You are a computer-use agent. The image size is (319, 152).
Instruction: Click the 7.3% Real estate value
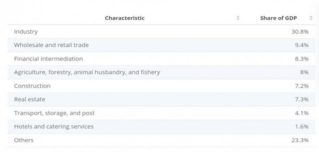coord(302,100)
